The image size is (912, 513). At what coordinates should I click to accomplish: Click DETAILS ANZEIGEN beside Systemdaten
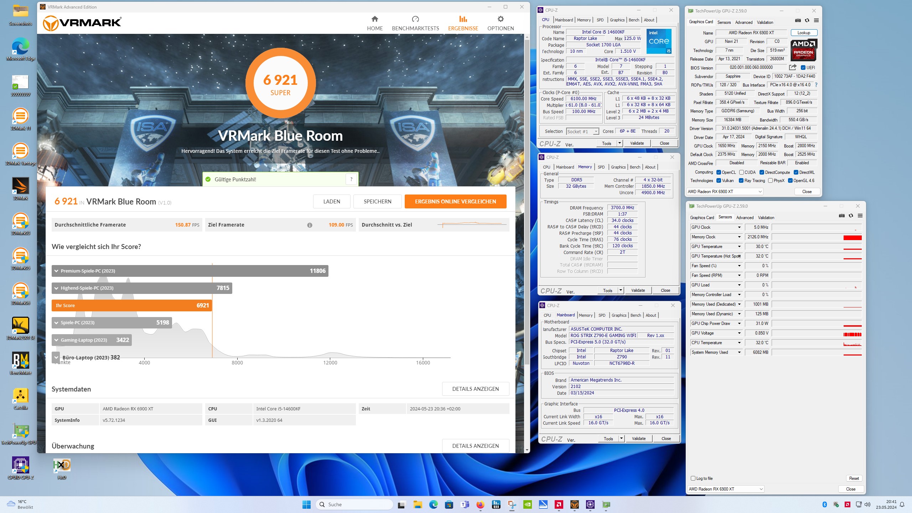[x=475, y=389]
